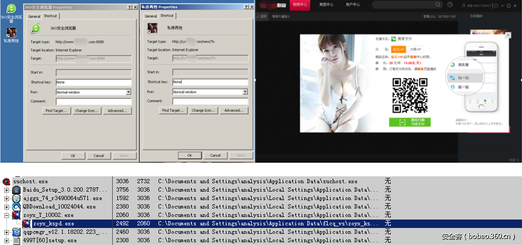Viewport: 522px width, 245px height.
Task: Click the qqpcmgr shield process icon
Action: (x=17, y=232)
